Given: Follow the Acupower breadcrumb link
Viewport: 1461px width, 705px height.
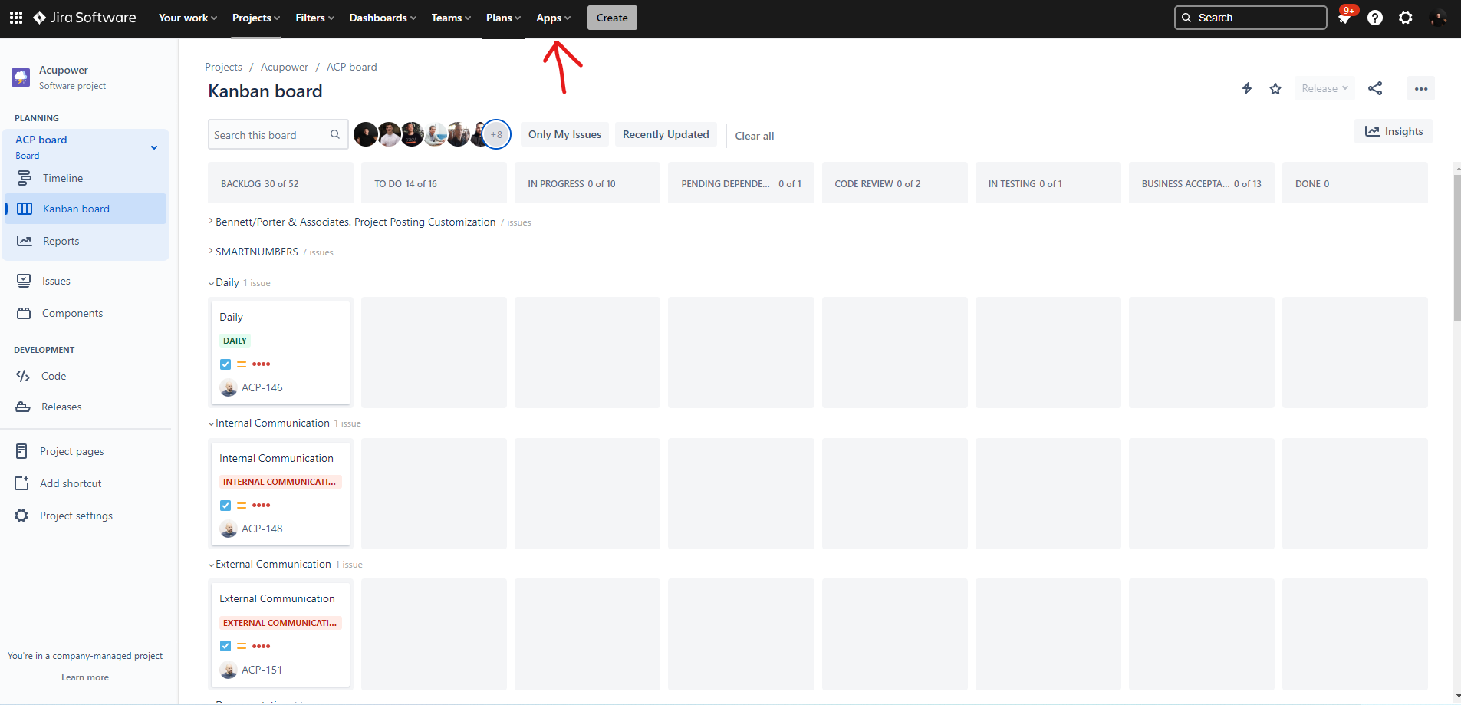Looking at the screenshot, I should pos(285,67).
